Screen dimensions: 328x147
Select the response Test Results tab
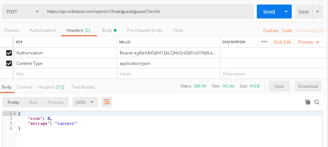[x=83, y=87]
